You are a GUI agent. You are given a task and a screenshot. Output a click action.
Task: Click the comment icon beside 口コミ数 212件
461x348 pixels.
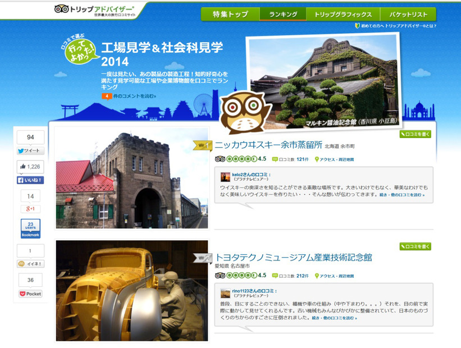coord(275,276)
